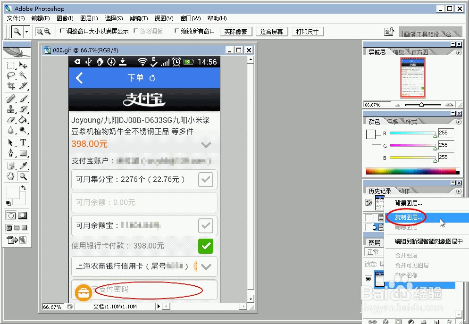The image size is (469, 324).
Task: Click the Create new layer icon
Action: [x=436, y=322]
